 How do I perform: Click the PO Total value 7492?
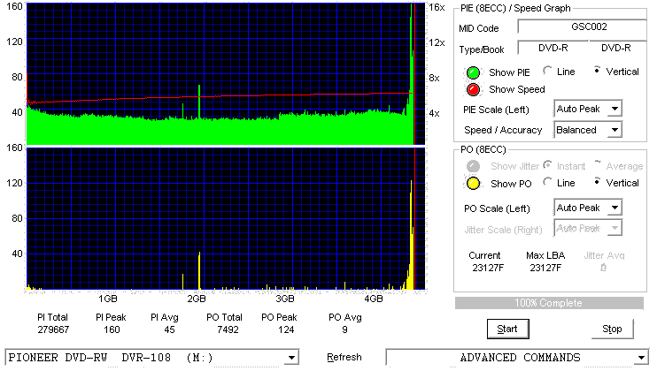(228, 329)
